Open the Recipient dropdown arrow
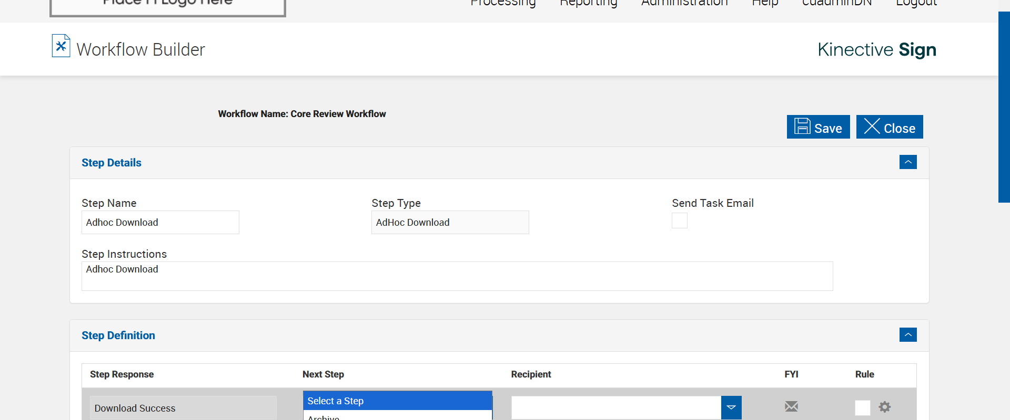Viewport: 1010px width, 420px height. pyautogui.click(x=731, y=407)
